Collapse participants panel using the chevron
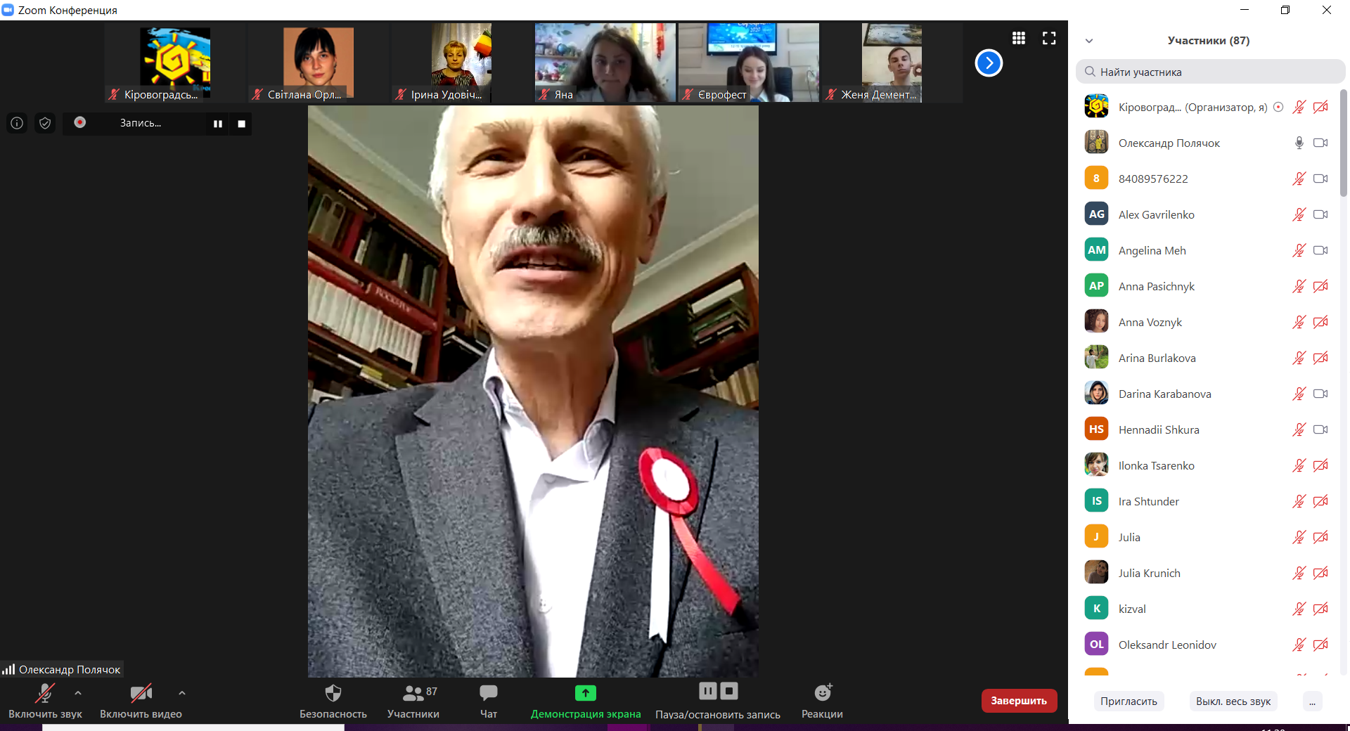The image size is (1350, 731). 1089,41
